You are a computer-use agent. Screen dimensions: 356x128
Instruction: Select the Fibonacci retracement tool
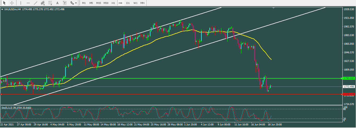point(50,3)
